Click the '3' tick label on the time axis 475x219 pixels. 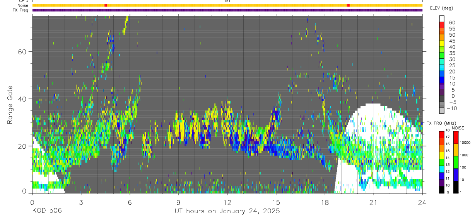click(x=81, y=202)
